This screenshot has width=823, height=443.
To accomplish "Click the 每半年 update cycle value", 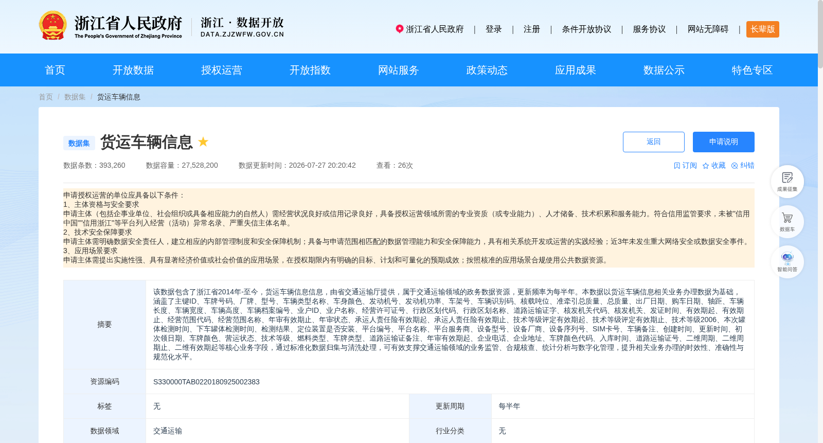I will [509, 406].
